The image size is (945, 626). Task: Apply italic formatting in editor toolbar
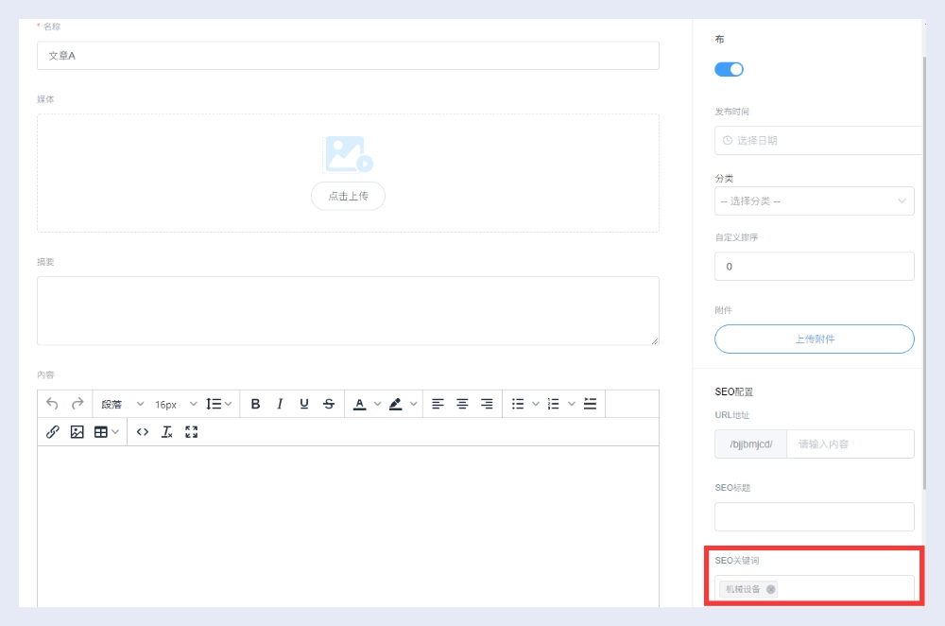280,404
